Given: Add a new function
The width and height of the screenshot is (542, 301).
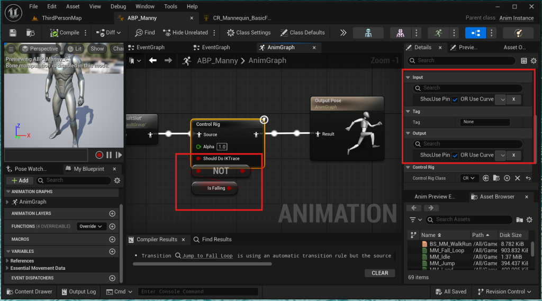Looking at the screenshot, I should click(112, 226).
